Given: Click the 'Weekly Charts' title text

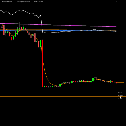Looking at the screenshot, I should click(7, 2).
